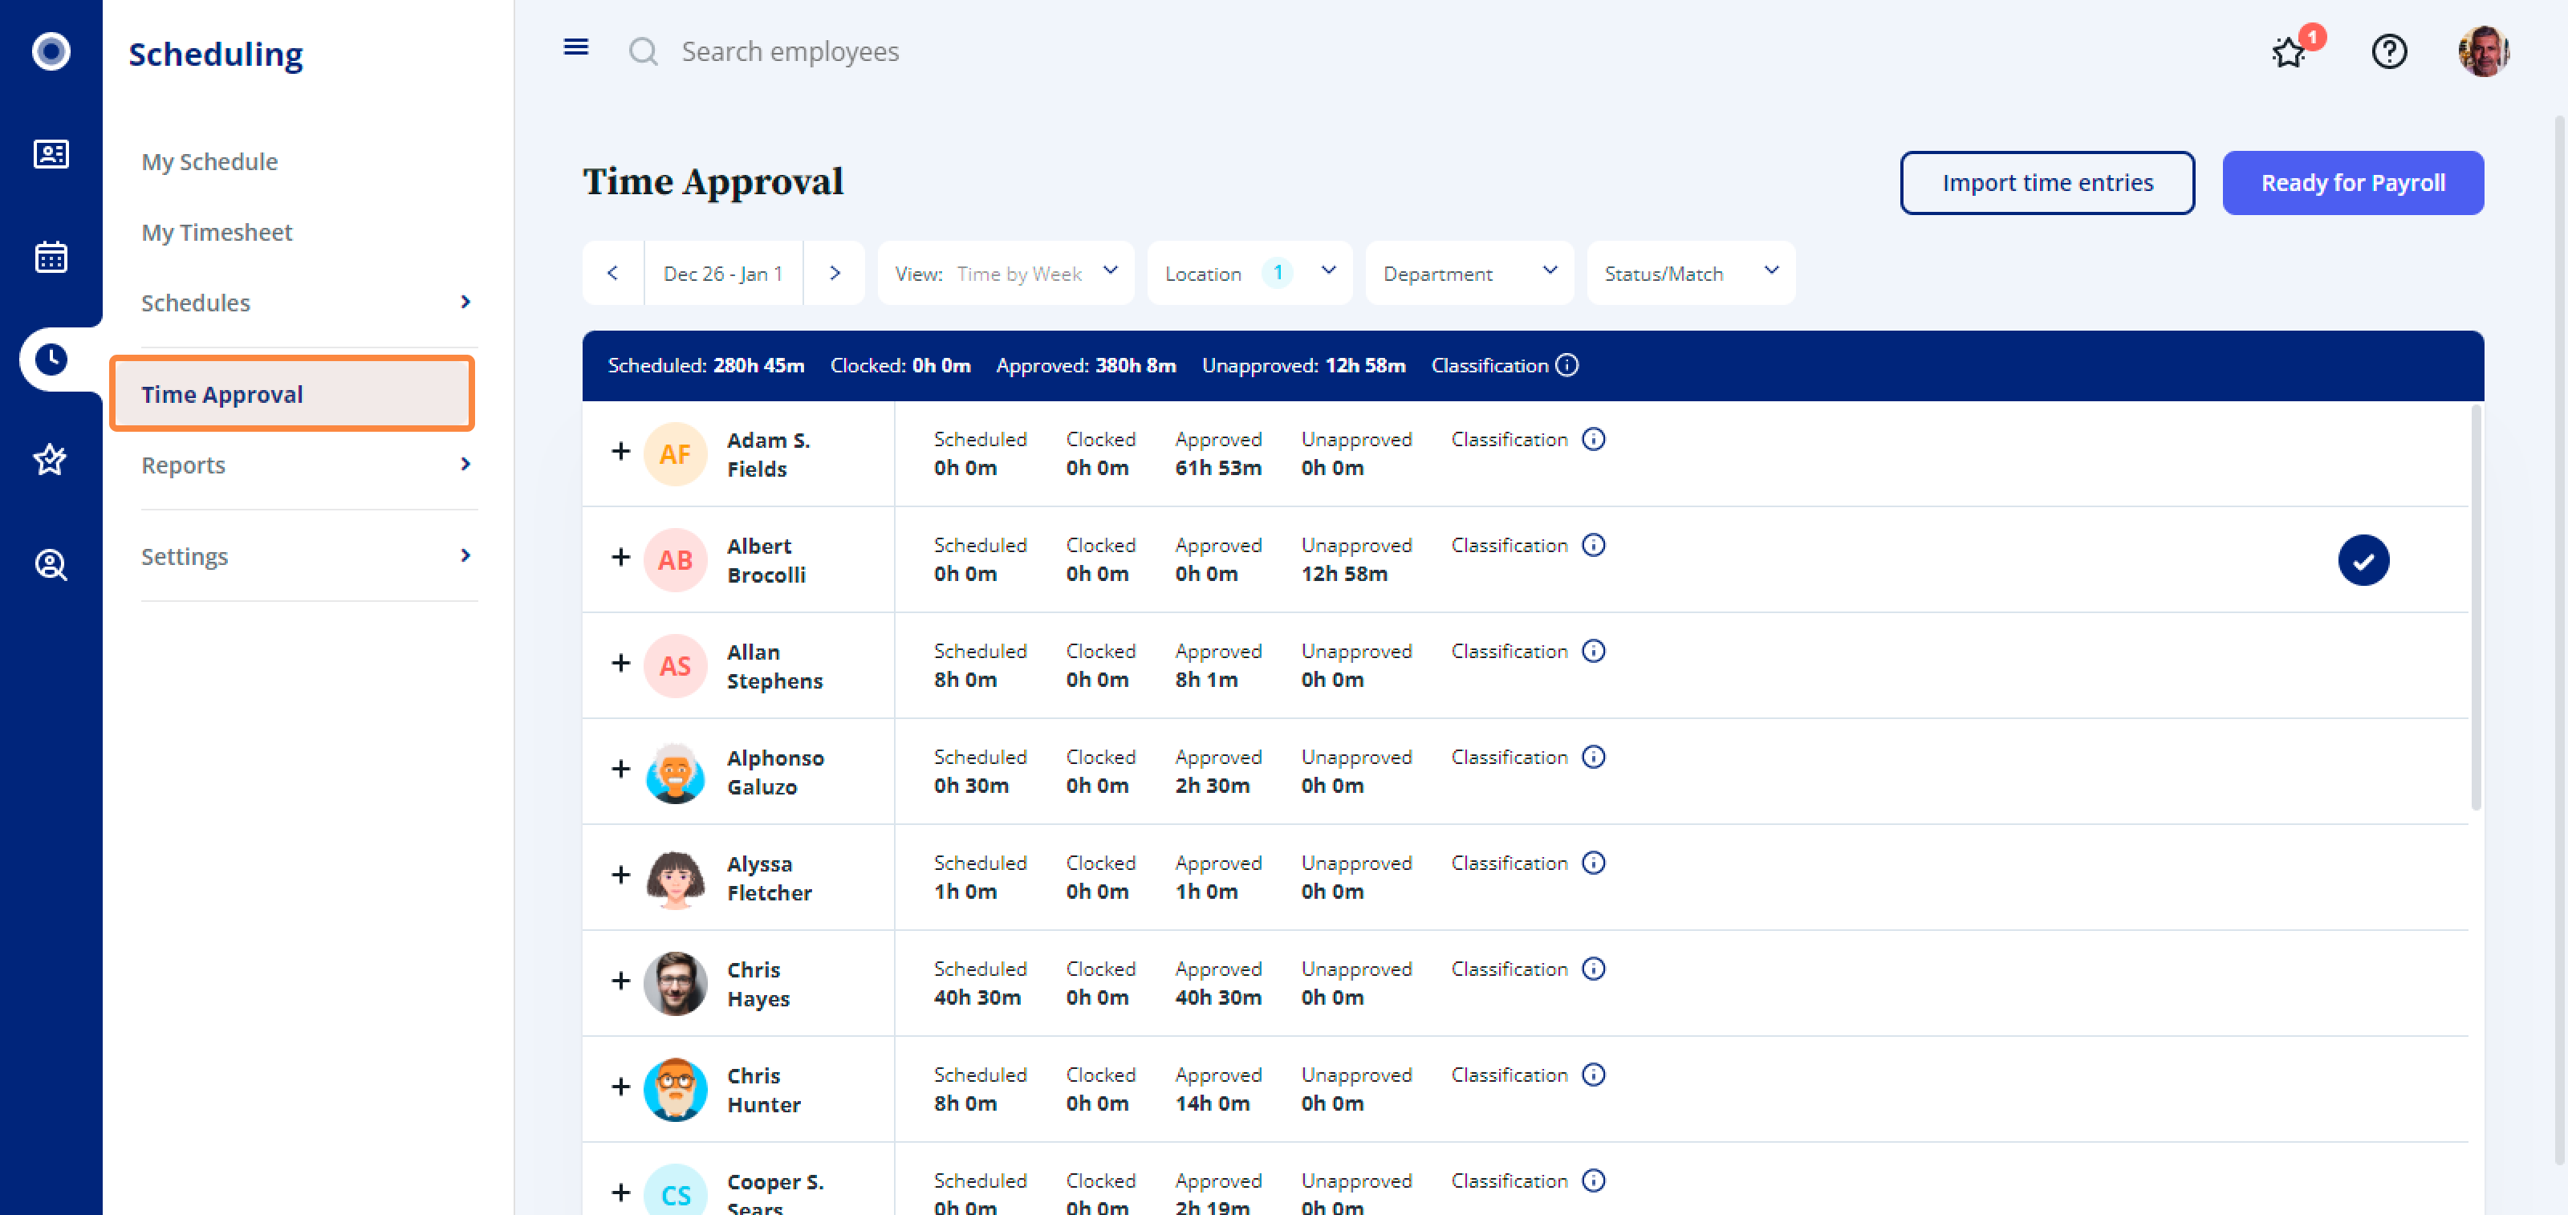2568x1215 pixels.
Task: Click AF avatar of Adam S. Fields
Action: [x=675, y=453]
